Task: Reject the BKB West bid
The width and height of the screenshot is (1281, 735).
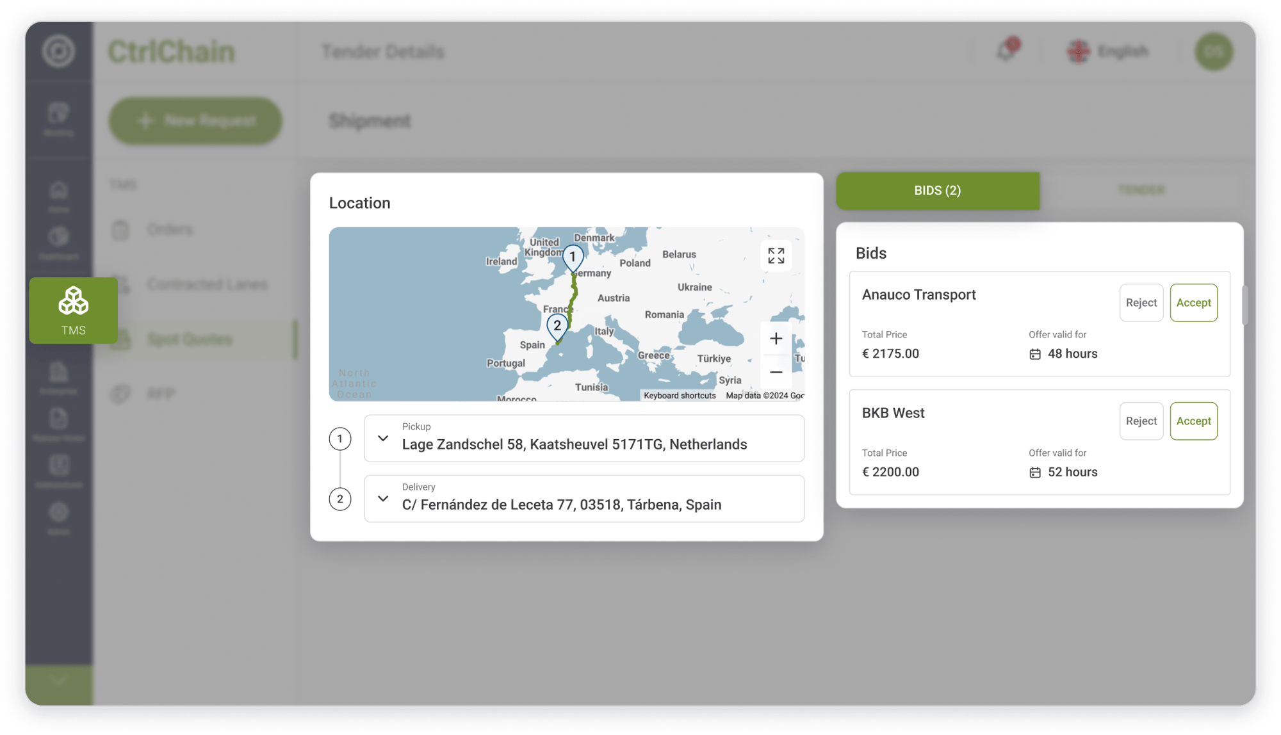Action: [x=1141, y=421]
